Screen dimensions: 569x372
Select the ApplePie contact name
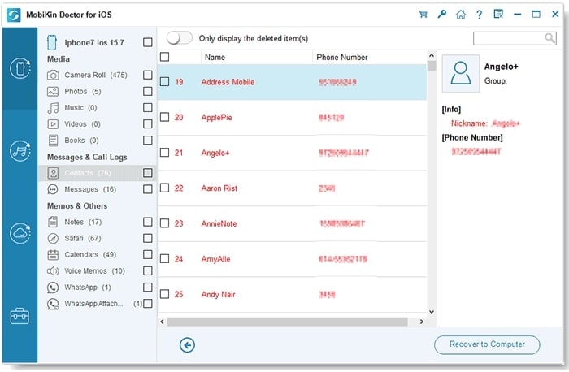click(217, 118)
